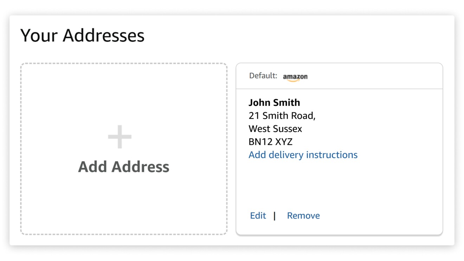Screen dimensions: 464x261
Task: Click the 21 Smith Road address line
Action: pos(282,116)
